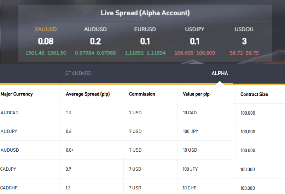Click the USDOIL ask price 56.75
The width and height of the screenshot is (285, 194).
(252, 53)
